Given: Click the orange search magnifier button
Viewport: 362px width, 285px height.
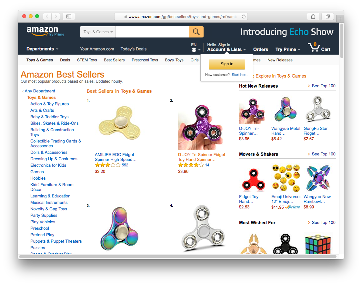Looking at the screenshot, I should (196, 32).
